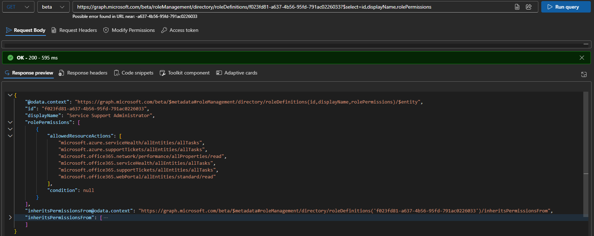Open the Toolkit component tab
The width and height of the screenshot is (594, 236).
coord(185,73)
